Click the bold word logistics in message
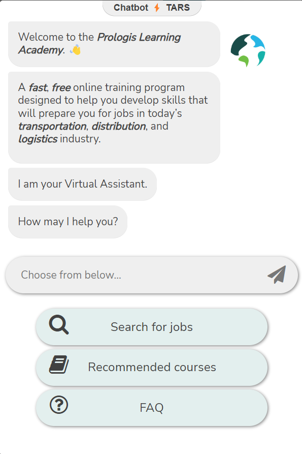 (x=38, y=139)
